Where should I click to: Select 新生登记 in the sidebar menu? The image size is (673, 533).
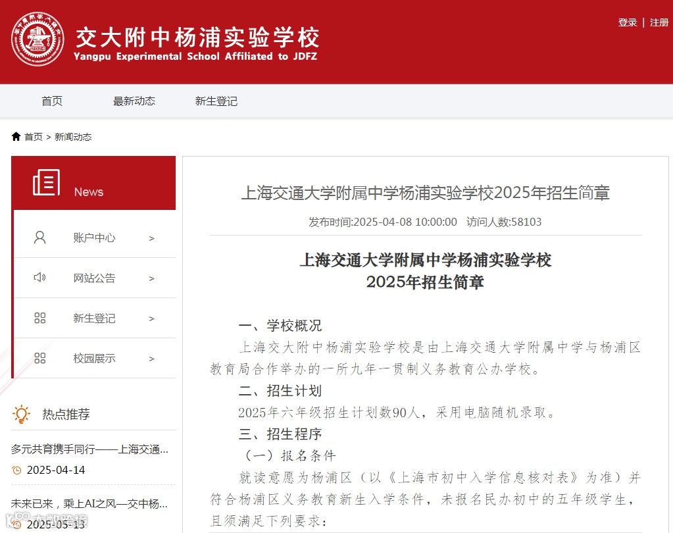click(94, 318)
